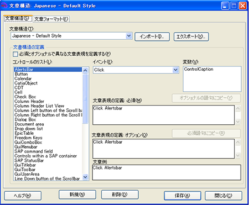The image size is (249, 205).
Task: Click control list scroll up arrow
Action: [x=85, y=70]
